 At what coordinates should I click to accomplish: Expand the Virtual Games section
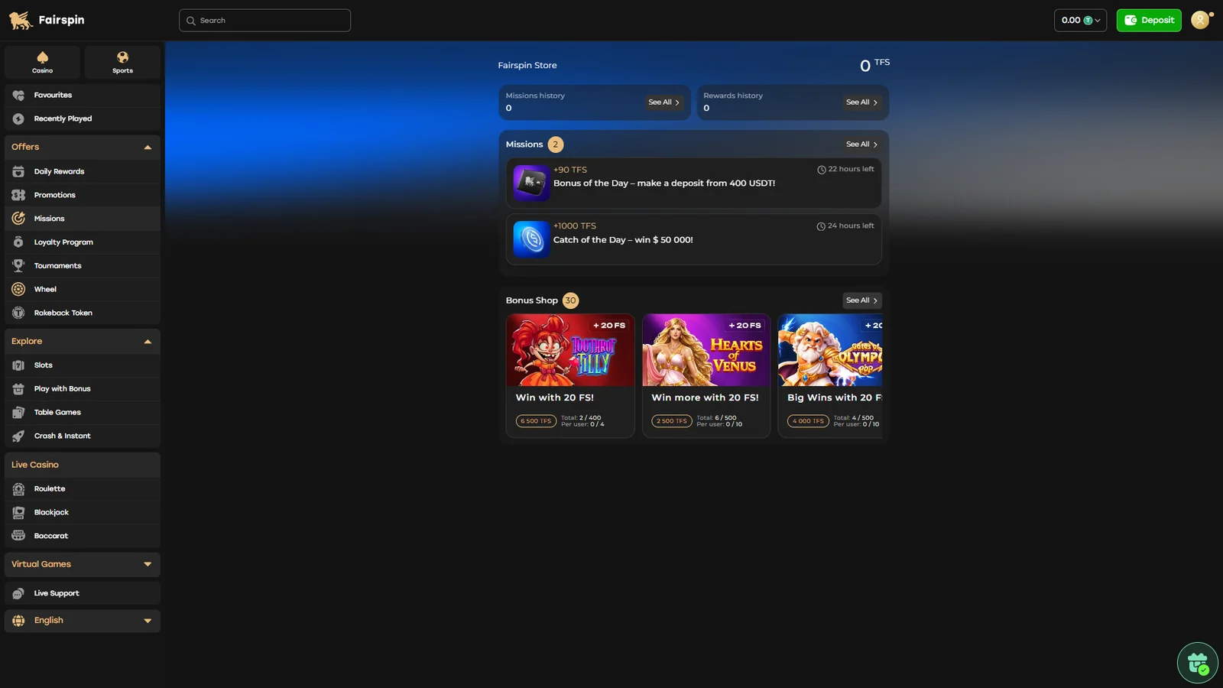coord(83,564)
